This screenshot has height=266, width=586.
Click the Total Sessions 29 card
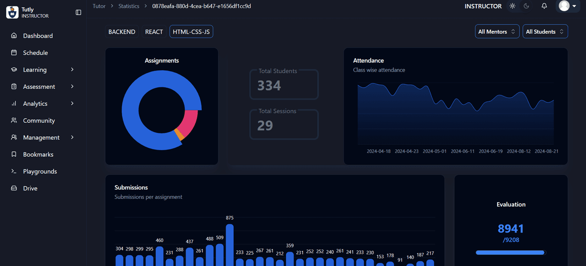point(284,124)
